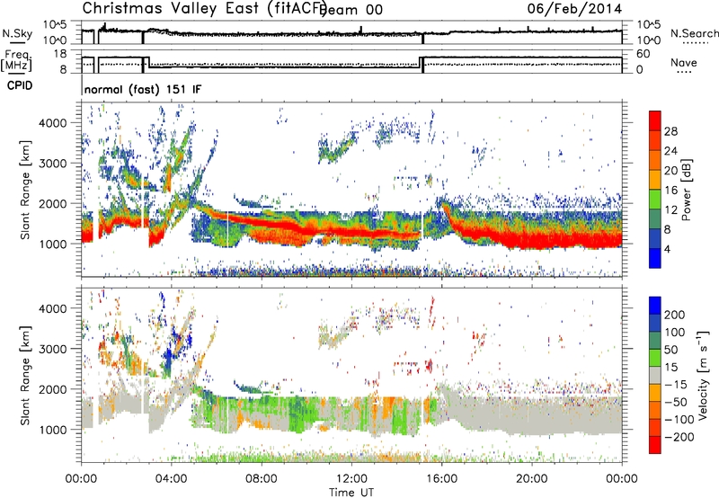Click the 'Christmas Valley East (fitACF)' title
This screenshot has width=719, height=498.
205,8
